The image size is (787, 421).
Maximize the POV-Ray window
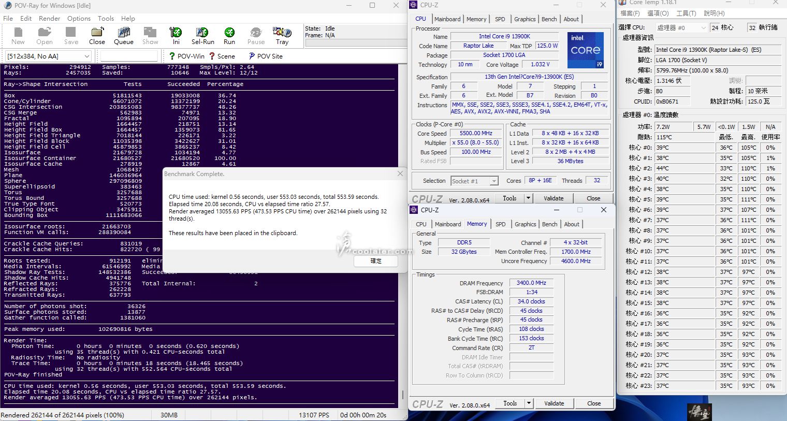pyautogui.click(x=372, y=5)
